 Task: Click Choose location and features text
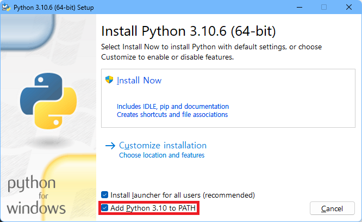point(161,155)
